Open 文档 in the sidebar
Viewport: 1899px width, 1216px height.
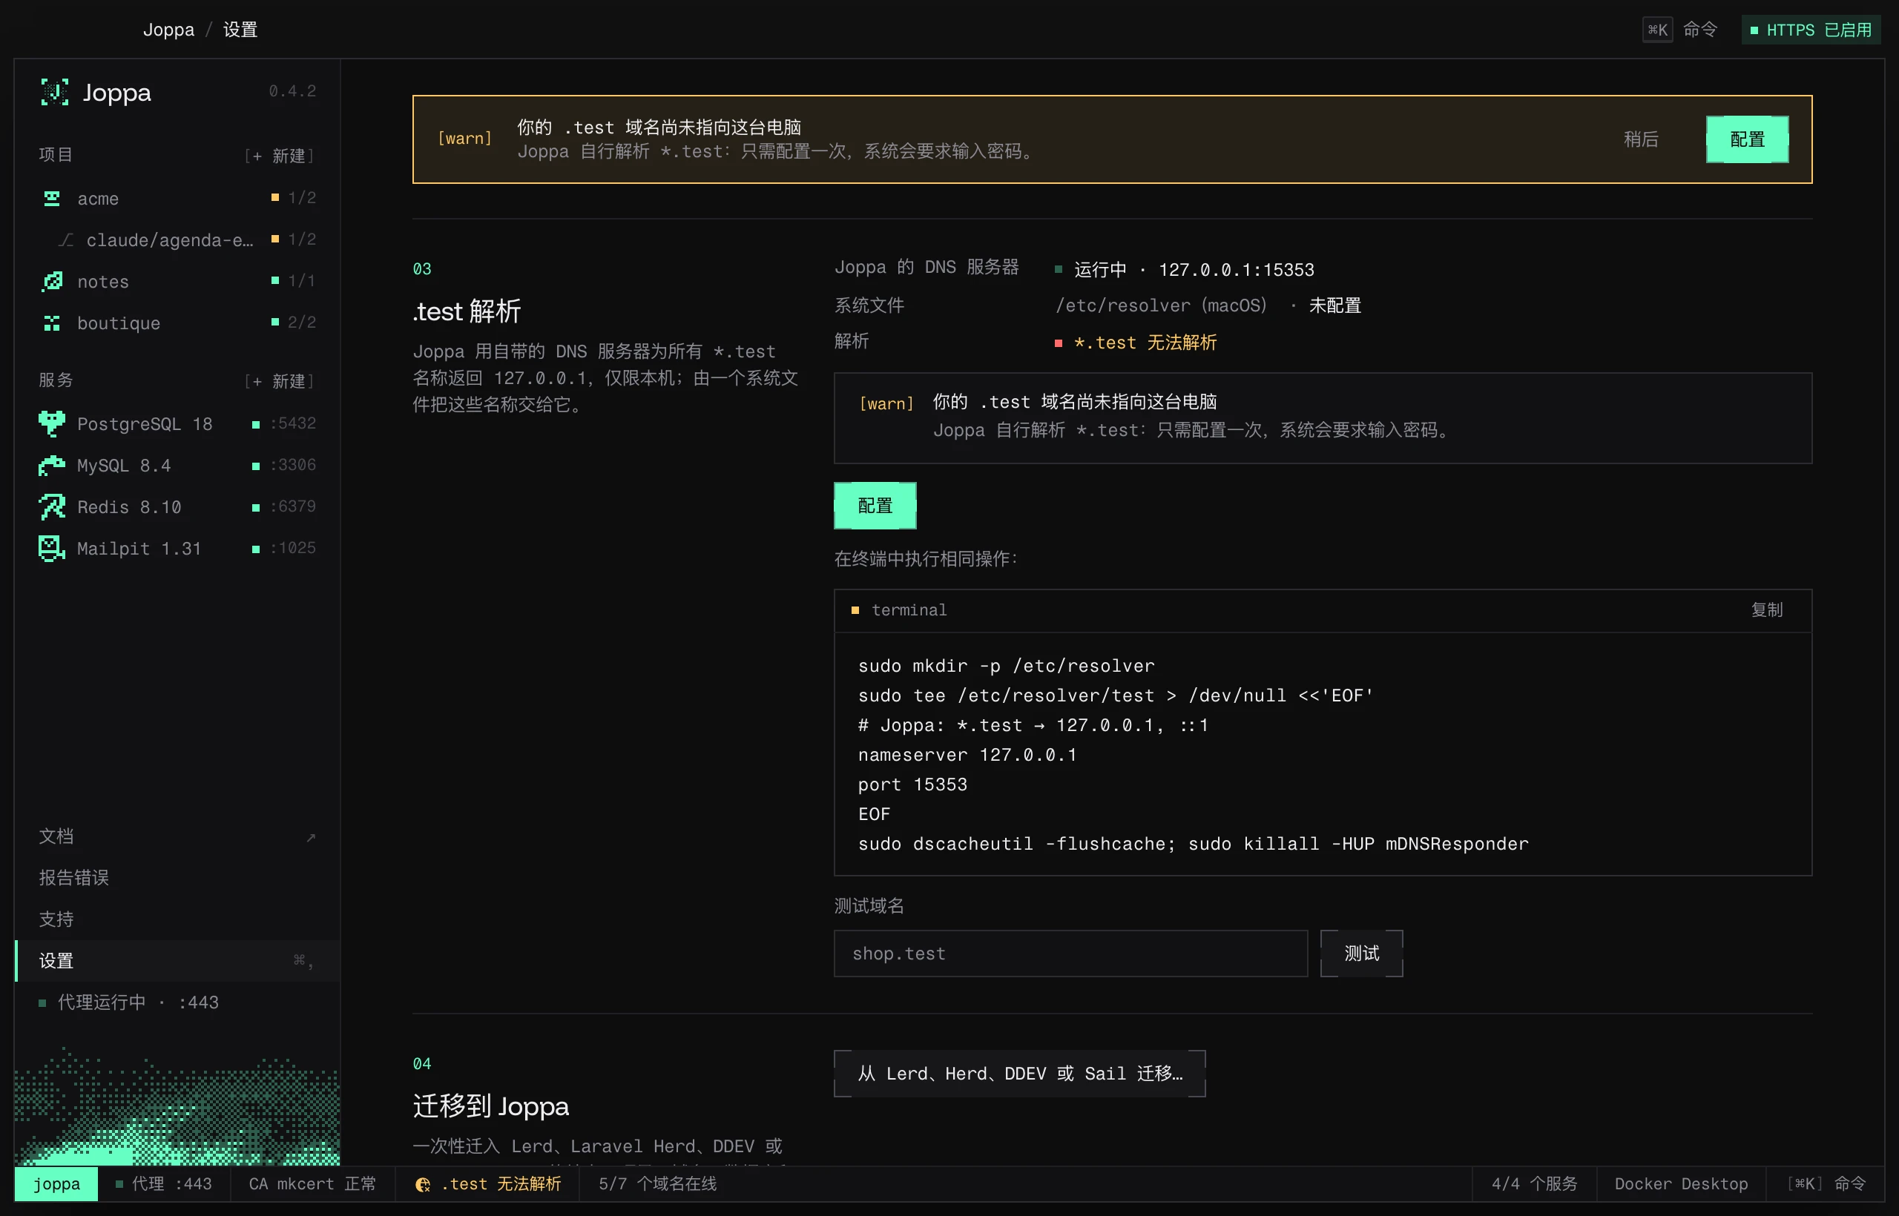(x=178, y=836)
